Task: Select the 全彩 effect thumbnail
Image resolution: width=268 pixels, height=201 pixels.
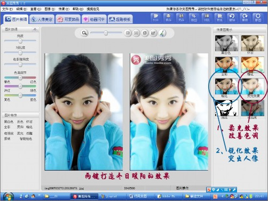Action: (x=226, y=65)
